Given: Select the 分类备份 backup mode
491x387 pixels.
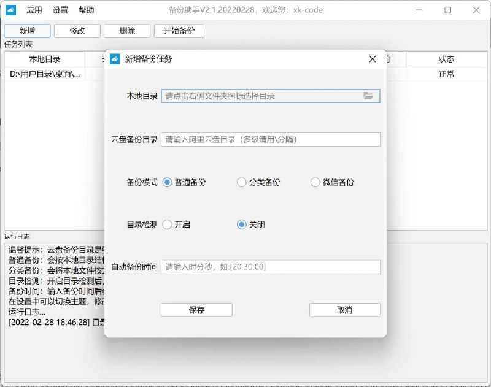Looking at the screenshot, I should point(241,182).
